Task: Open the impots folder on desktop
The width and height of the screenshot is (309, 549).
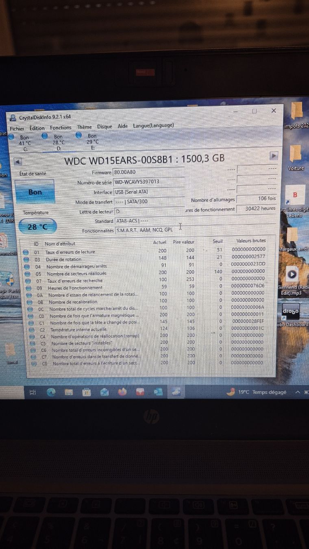Action: [x=296, y=115]
